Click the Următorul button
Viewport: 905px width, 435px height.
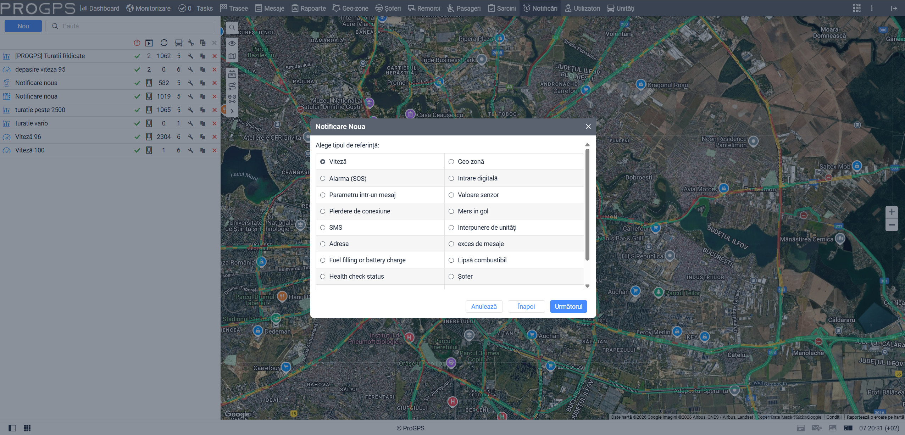(x=568, y=306)
